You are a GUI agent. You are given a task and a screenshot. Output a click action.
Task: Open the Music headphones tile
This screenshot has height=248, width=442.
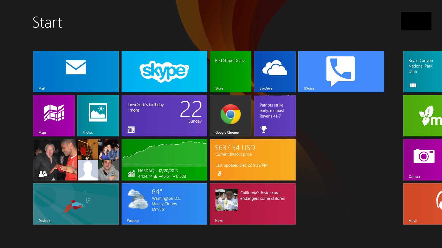pos(423,204)
